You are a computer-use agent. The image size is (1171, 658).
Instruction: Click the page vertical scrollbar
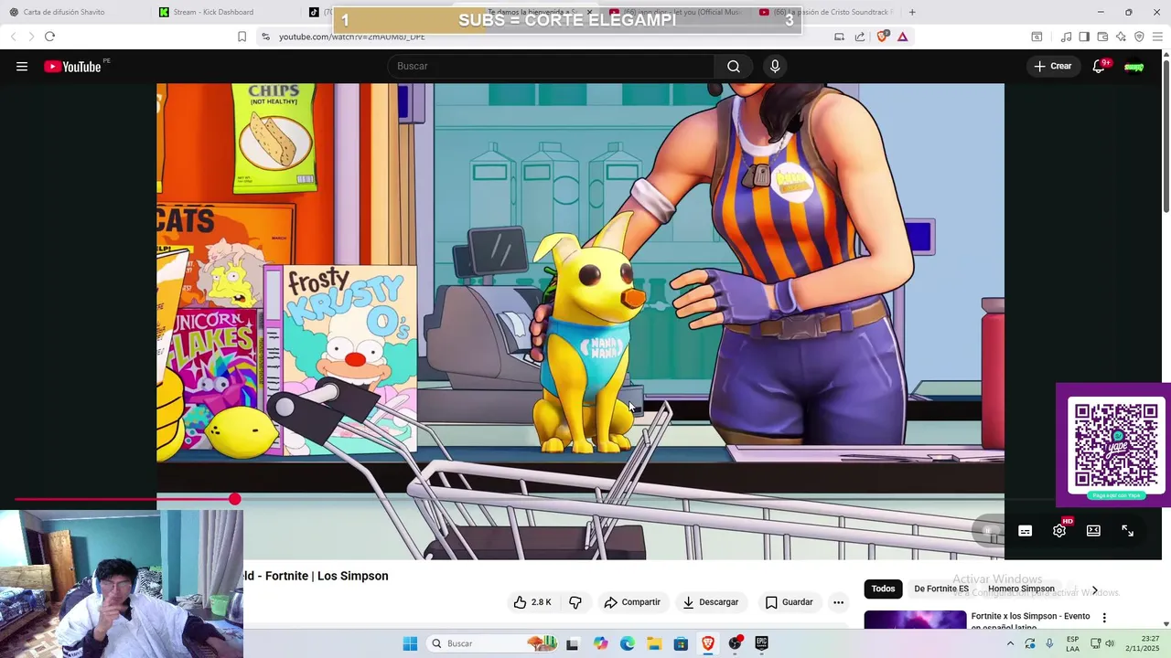coord(1166,137)
